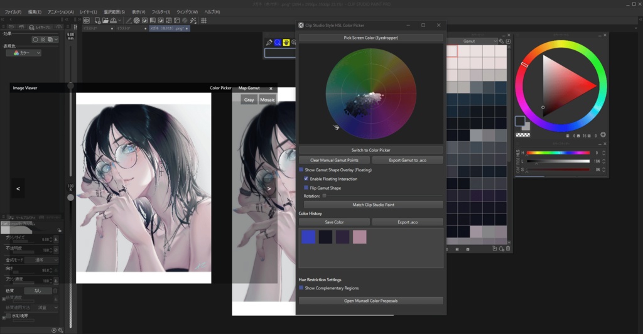Click the wrench settings icon below tool property
Image resolution: width=643 pixels, height=334 pixels.
click(60, 330)
